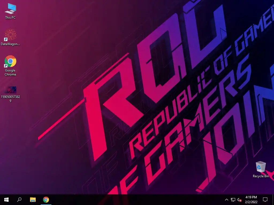This screenshot has width=274, height=205.
Task: Select the Google Chrome desktop shortcut
Action: 10,66
